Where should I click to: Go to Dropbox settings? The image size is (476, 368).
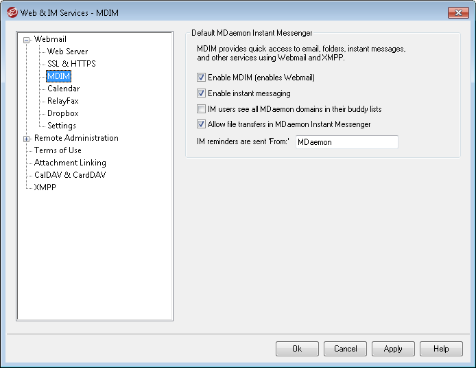coord(63,113)
